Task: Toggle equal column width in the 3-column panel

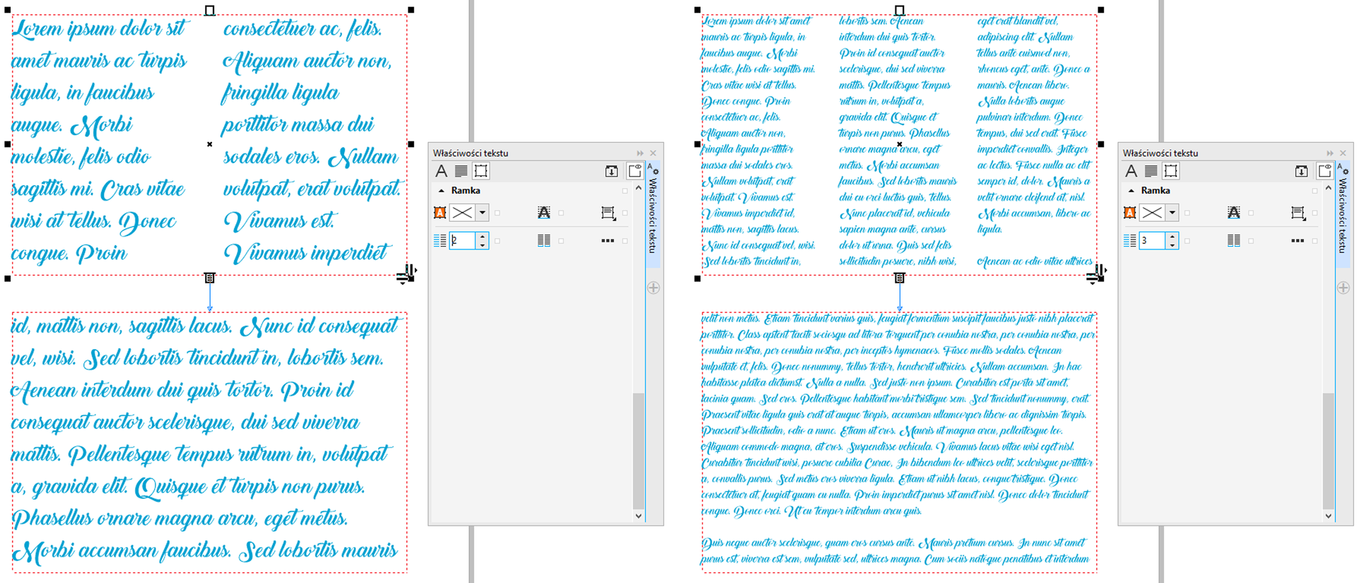Action: (1233, 241)
